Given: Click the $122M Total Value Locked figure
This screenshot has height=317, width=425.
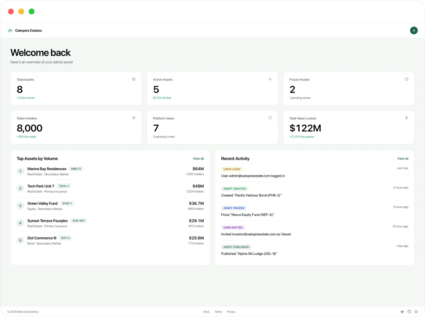Looking at the screenshot, I should coord(305,128).
